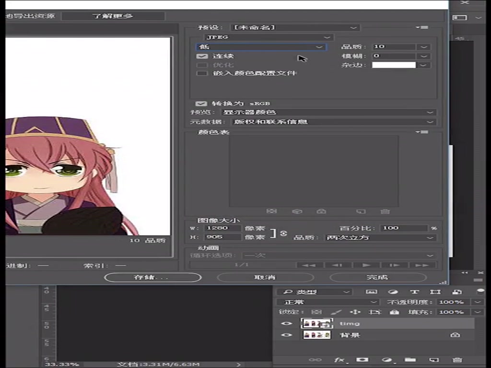
Task: Enable the 嵌入颜色配置文件 checkbox
Action: [202, 73]
